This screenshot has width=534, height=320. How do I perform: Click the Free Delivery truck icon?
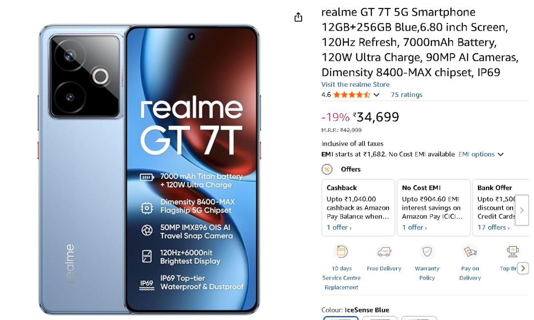(x=384, y=252)
